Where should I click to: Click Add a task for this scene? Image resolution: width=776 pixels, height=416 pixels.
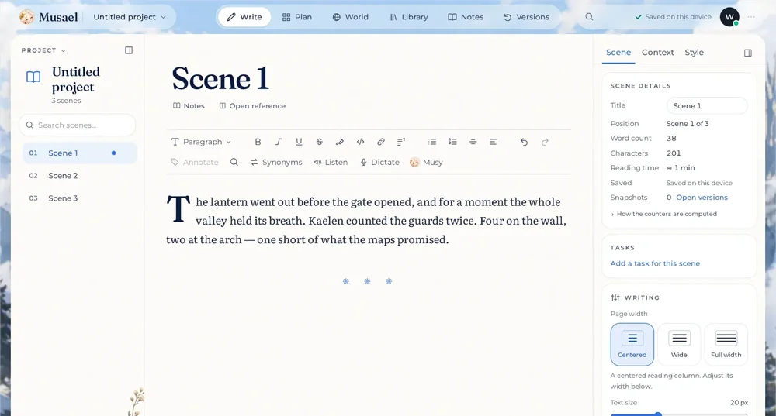click(x=655, y=263)
